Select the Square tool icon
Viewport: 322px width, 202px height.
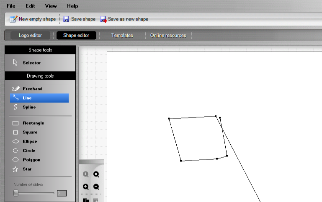15,132
